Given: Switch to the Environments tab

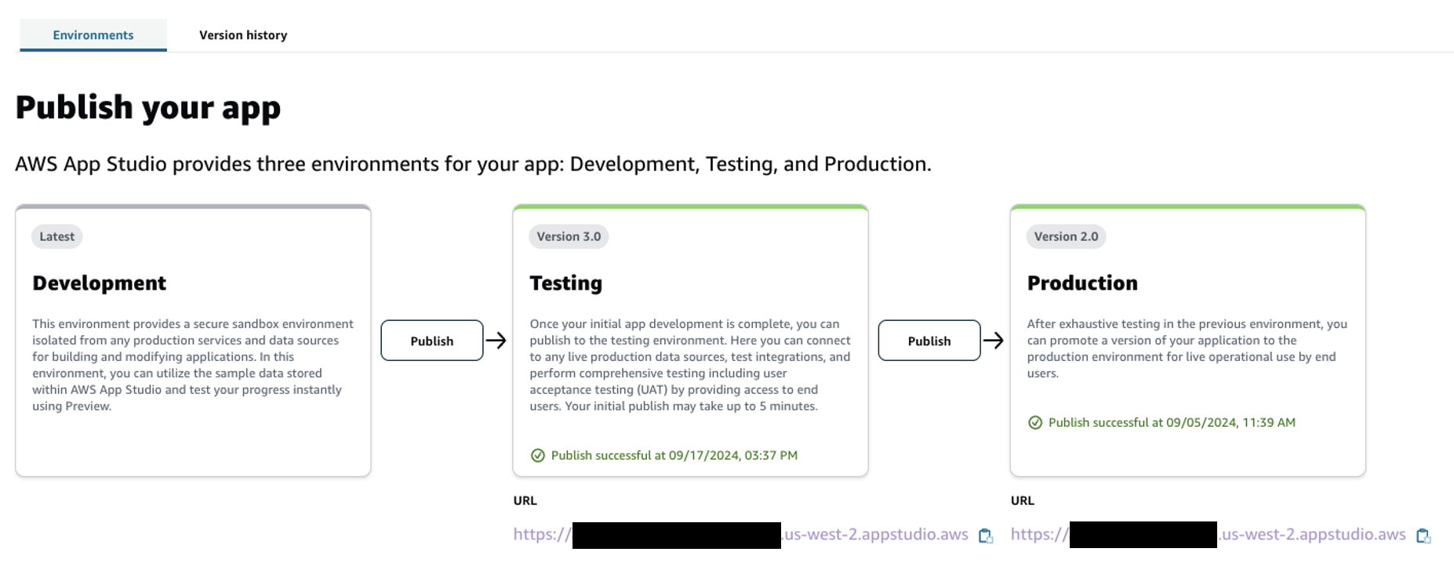Looking at the screenshot, I should tap(93, 35).
